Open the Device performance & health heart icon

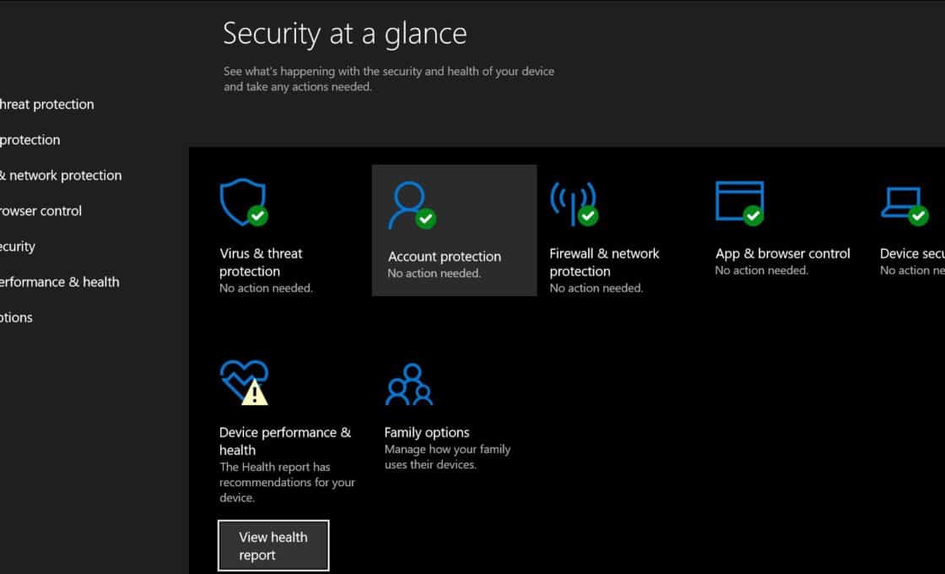(x=243, y=382)
